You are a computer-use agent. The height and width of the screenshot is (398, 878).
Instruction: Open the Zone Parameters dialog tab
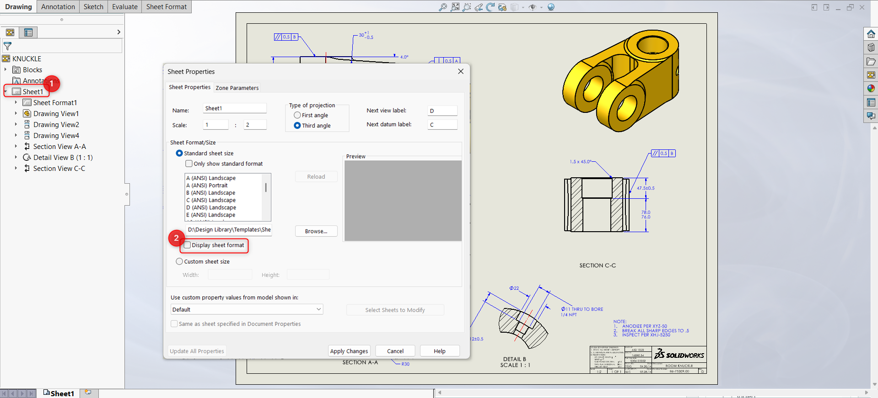point(237,88)
